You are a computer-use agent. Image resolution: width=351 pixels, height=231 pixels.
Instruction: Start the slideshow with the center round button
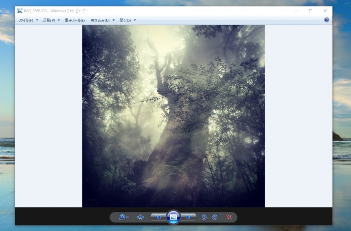[173, 217]
